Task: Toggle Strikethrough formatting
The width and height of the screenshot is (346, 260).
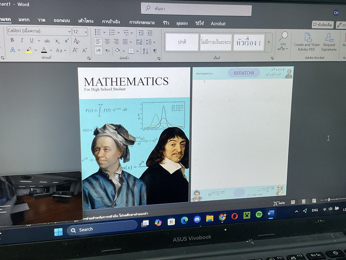Action: [47, 41]
